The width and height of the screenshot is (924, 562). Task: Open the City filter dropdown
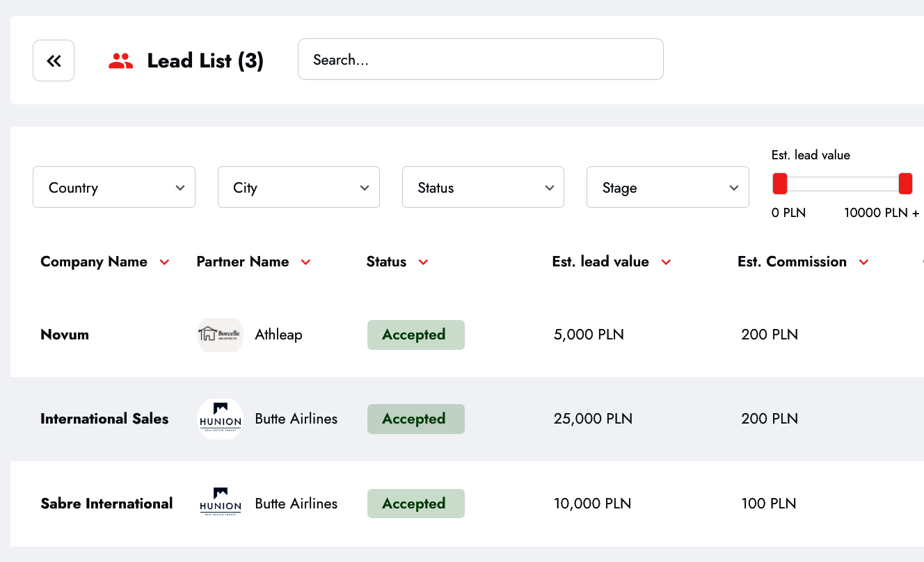pos(298,187)
